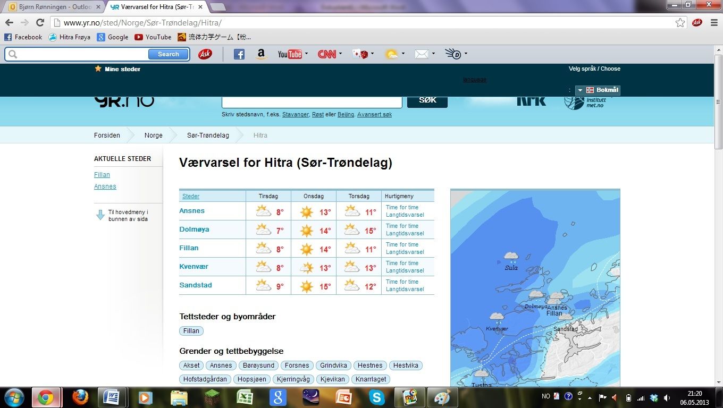Click the down arrow beside Til hovedmeny
The image size is (723, 408).
(x=100, y=215)
